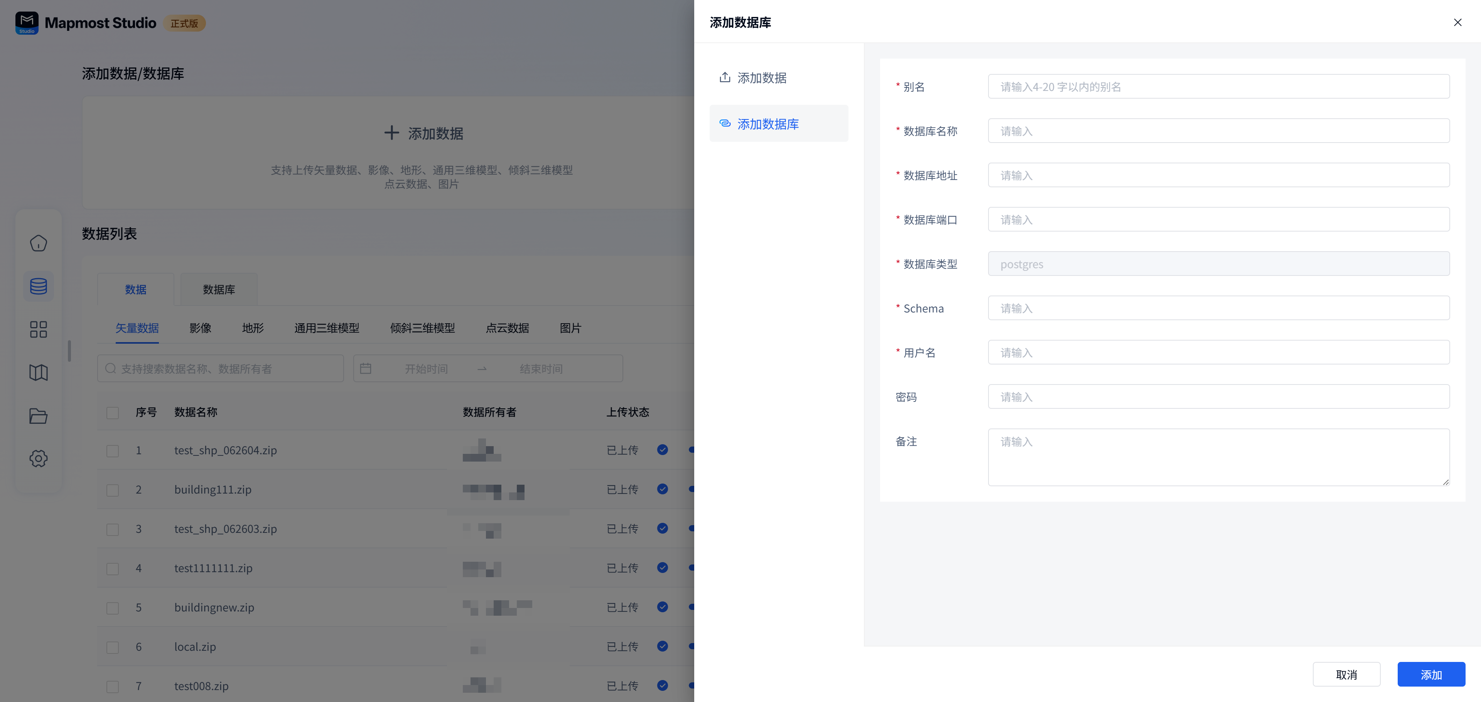Open the folder/projects icon in the sidebar
This screenshot has width=1481, height=702.
click(x=38, y=416)
